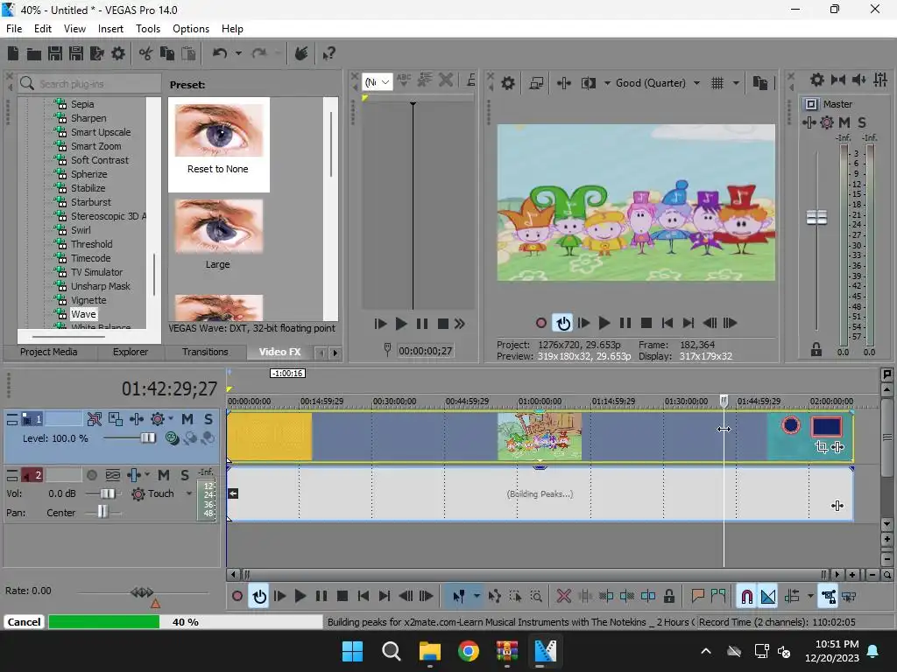
Task: Click the Cut scissors icon
Action: 146,53
